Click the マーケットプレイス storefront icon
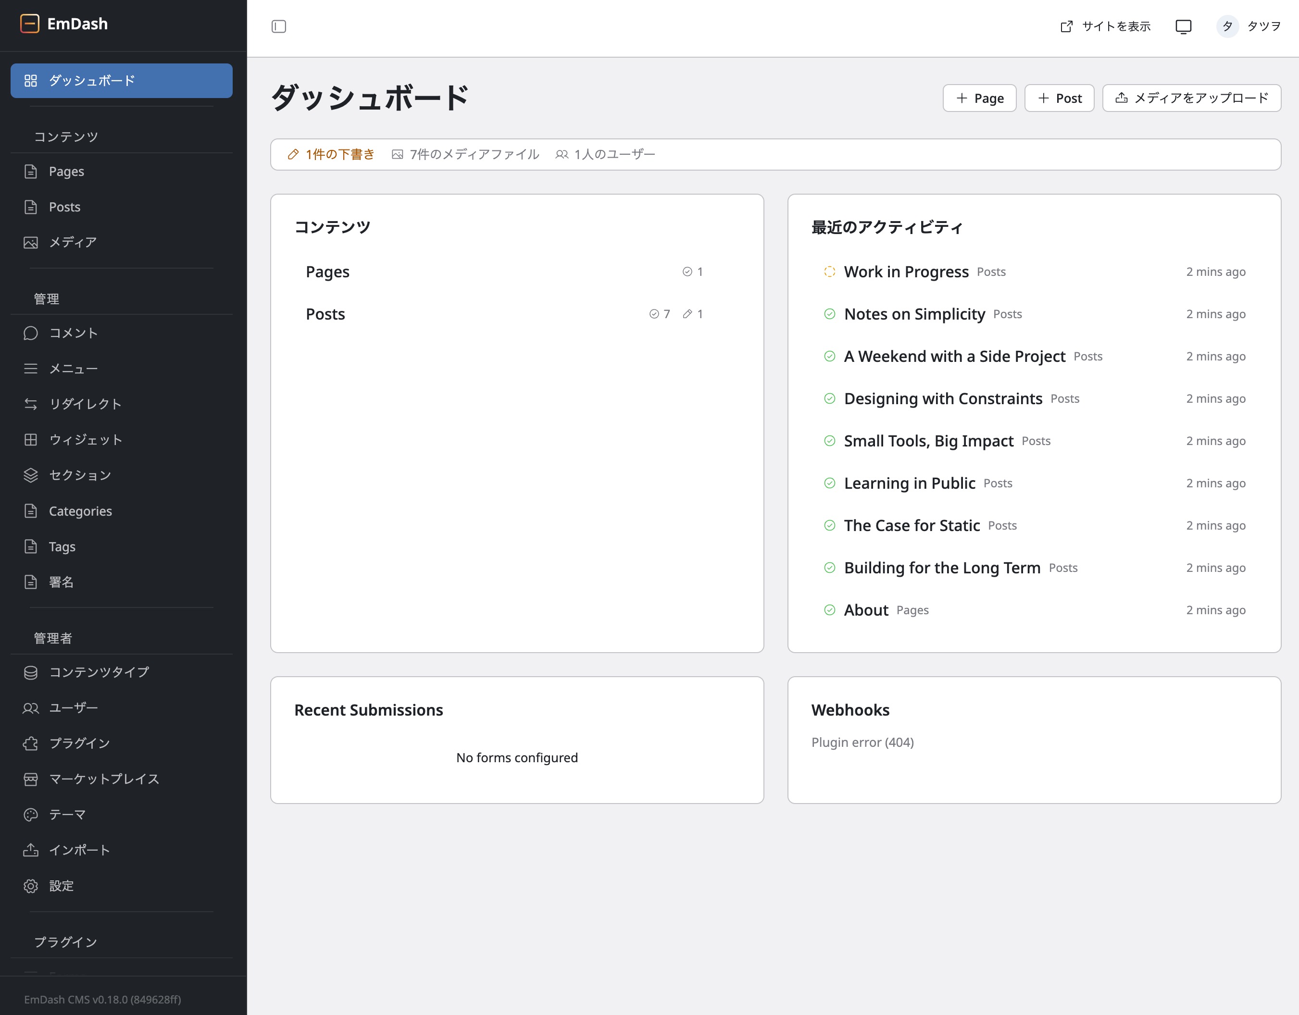The image size is (1299, 1015). [30, 780]
